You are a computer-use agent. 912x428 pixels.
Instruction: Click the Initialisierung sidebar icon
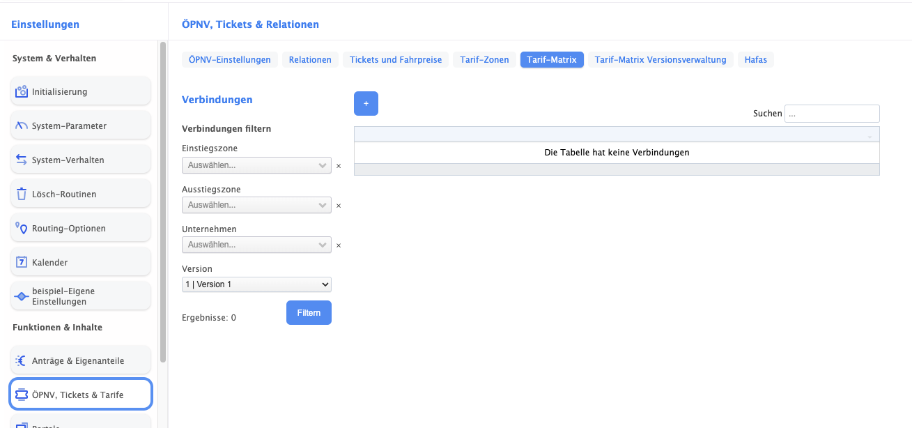(22, 91)
